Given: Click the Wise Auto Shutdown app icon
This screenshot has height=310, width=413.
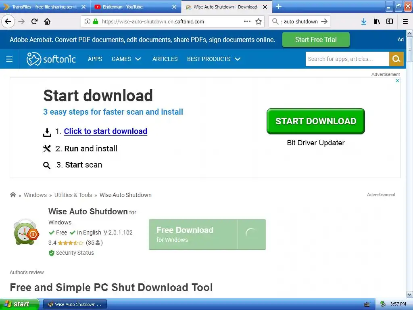Looking at the screenshot, I should tap(26, 232).
